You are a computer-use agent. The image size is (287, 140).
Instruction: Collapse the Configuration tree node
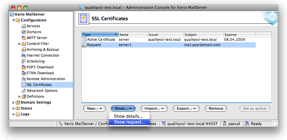pos(13,20)
